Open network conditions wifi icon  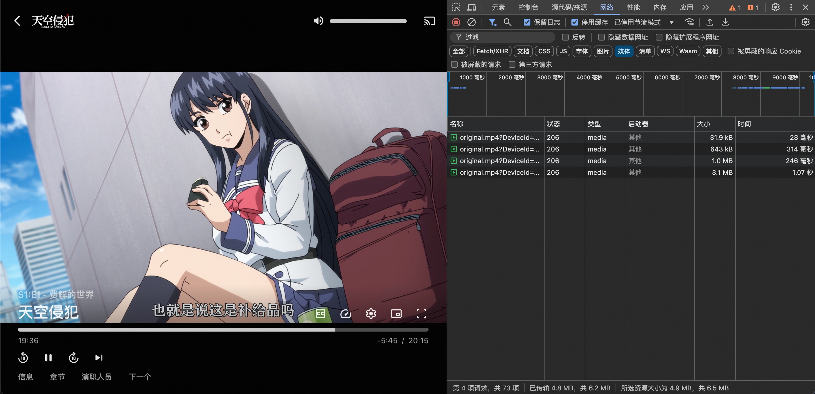pos(689,22)
